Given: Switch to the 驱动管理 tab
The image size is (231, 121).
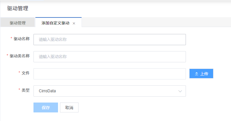Looking at the screenshot, I should (18, 23).
